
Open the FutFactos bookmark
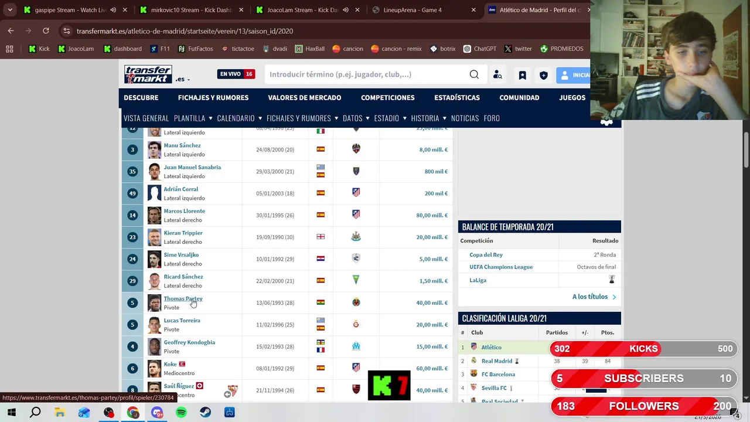pyautogui.click(x=196, y=49)
